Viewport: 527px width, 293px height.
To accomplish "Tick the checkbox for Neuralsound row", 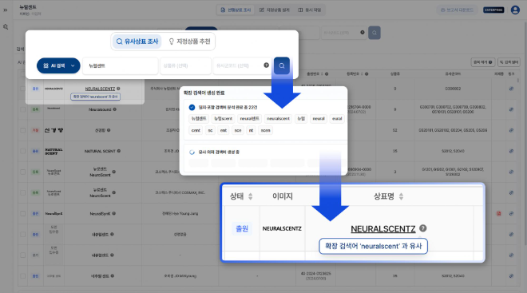I will point(22,109).
